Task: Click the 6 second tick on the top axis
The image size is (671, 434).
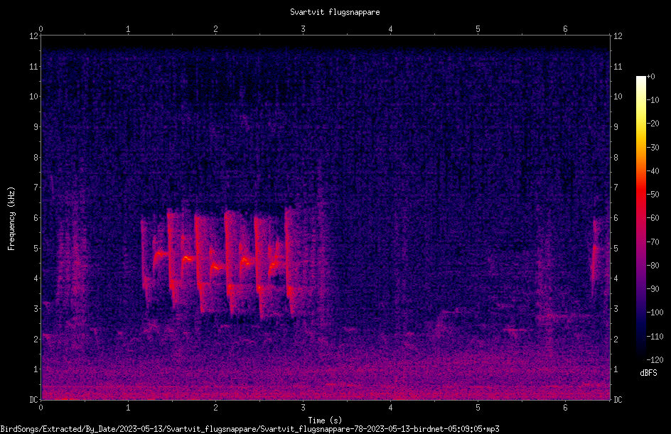Action: (565, 29)
